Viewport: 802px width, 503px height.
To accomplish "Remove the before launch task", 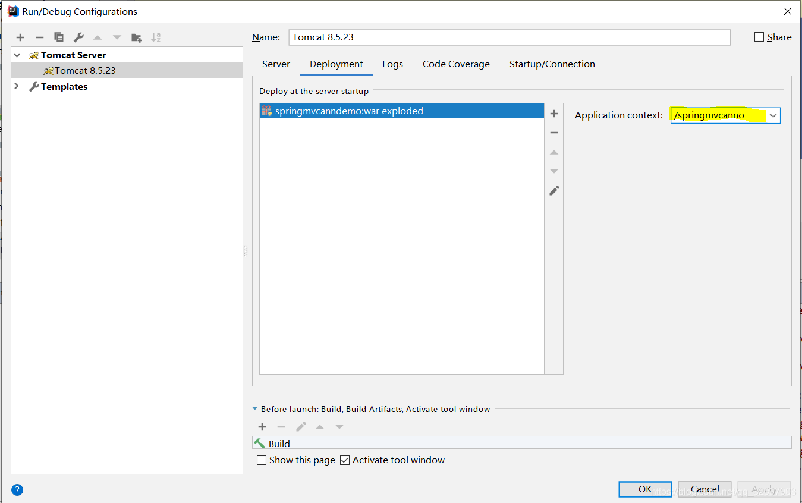I will [x=281, y=427].
